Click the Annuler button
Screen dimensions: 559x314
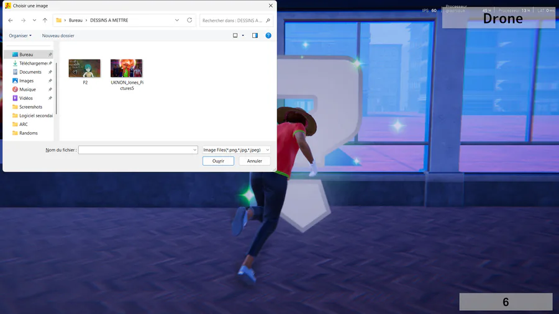click(x=255, y=161)
